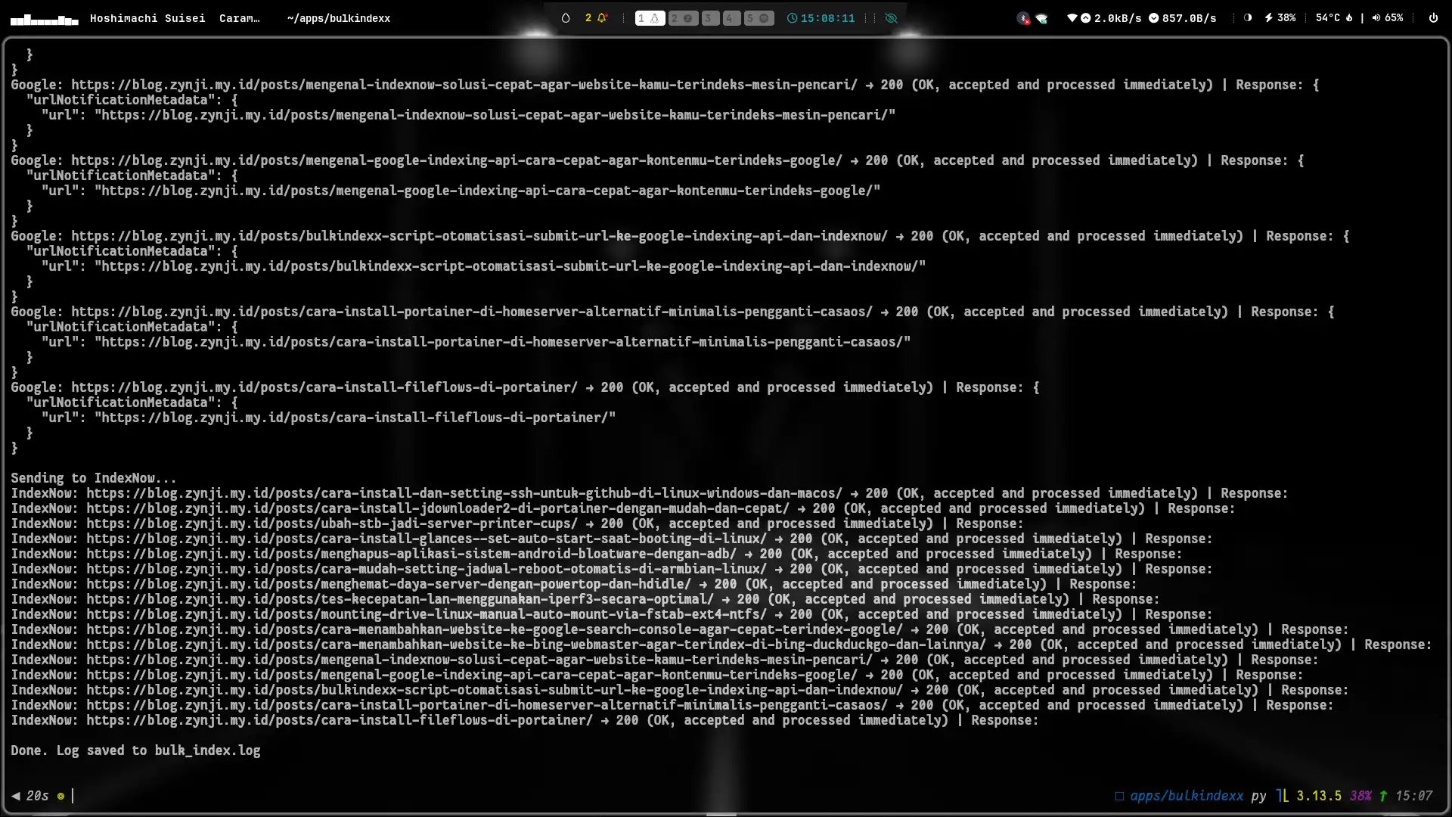The width and height of the screenshot is (1452, 817).
Task: Click the Bluetooth disconnected tray icon
Action: coord(1023,18)
